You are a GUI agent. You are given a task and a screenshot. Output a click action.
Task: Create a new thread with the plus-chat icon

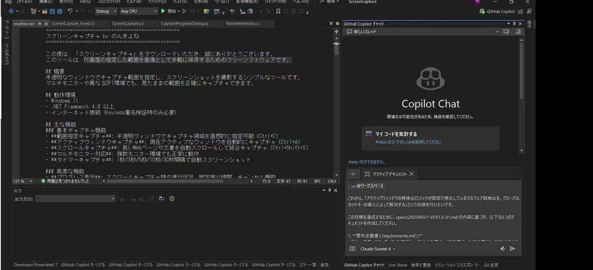coord(506,32)
